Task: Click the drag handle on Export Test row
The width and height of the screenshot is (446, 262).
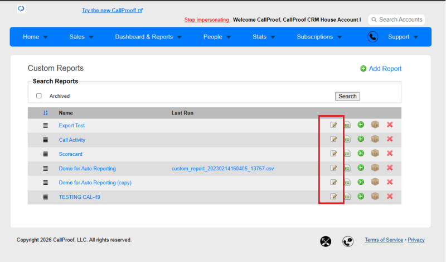Action: coord(46,126)
